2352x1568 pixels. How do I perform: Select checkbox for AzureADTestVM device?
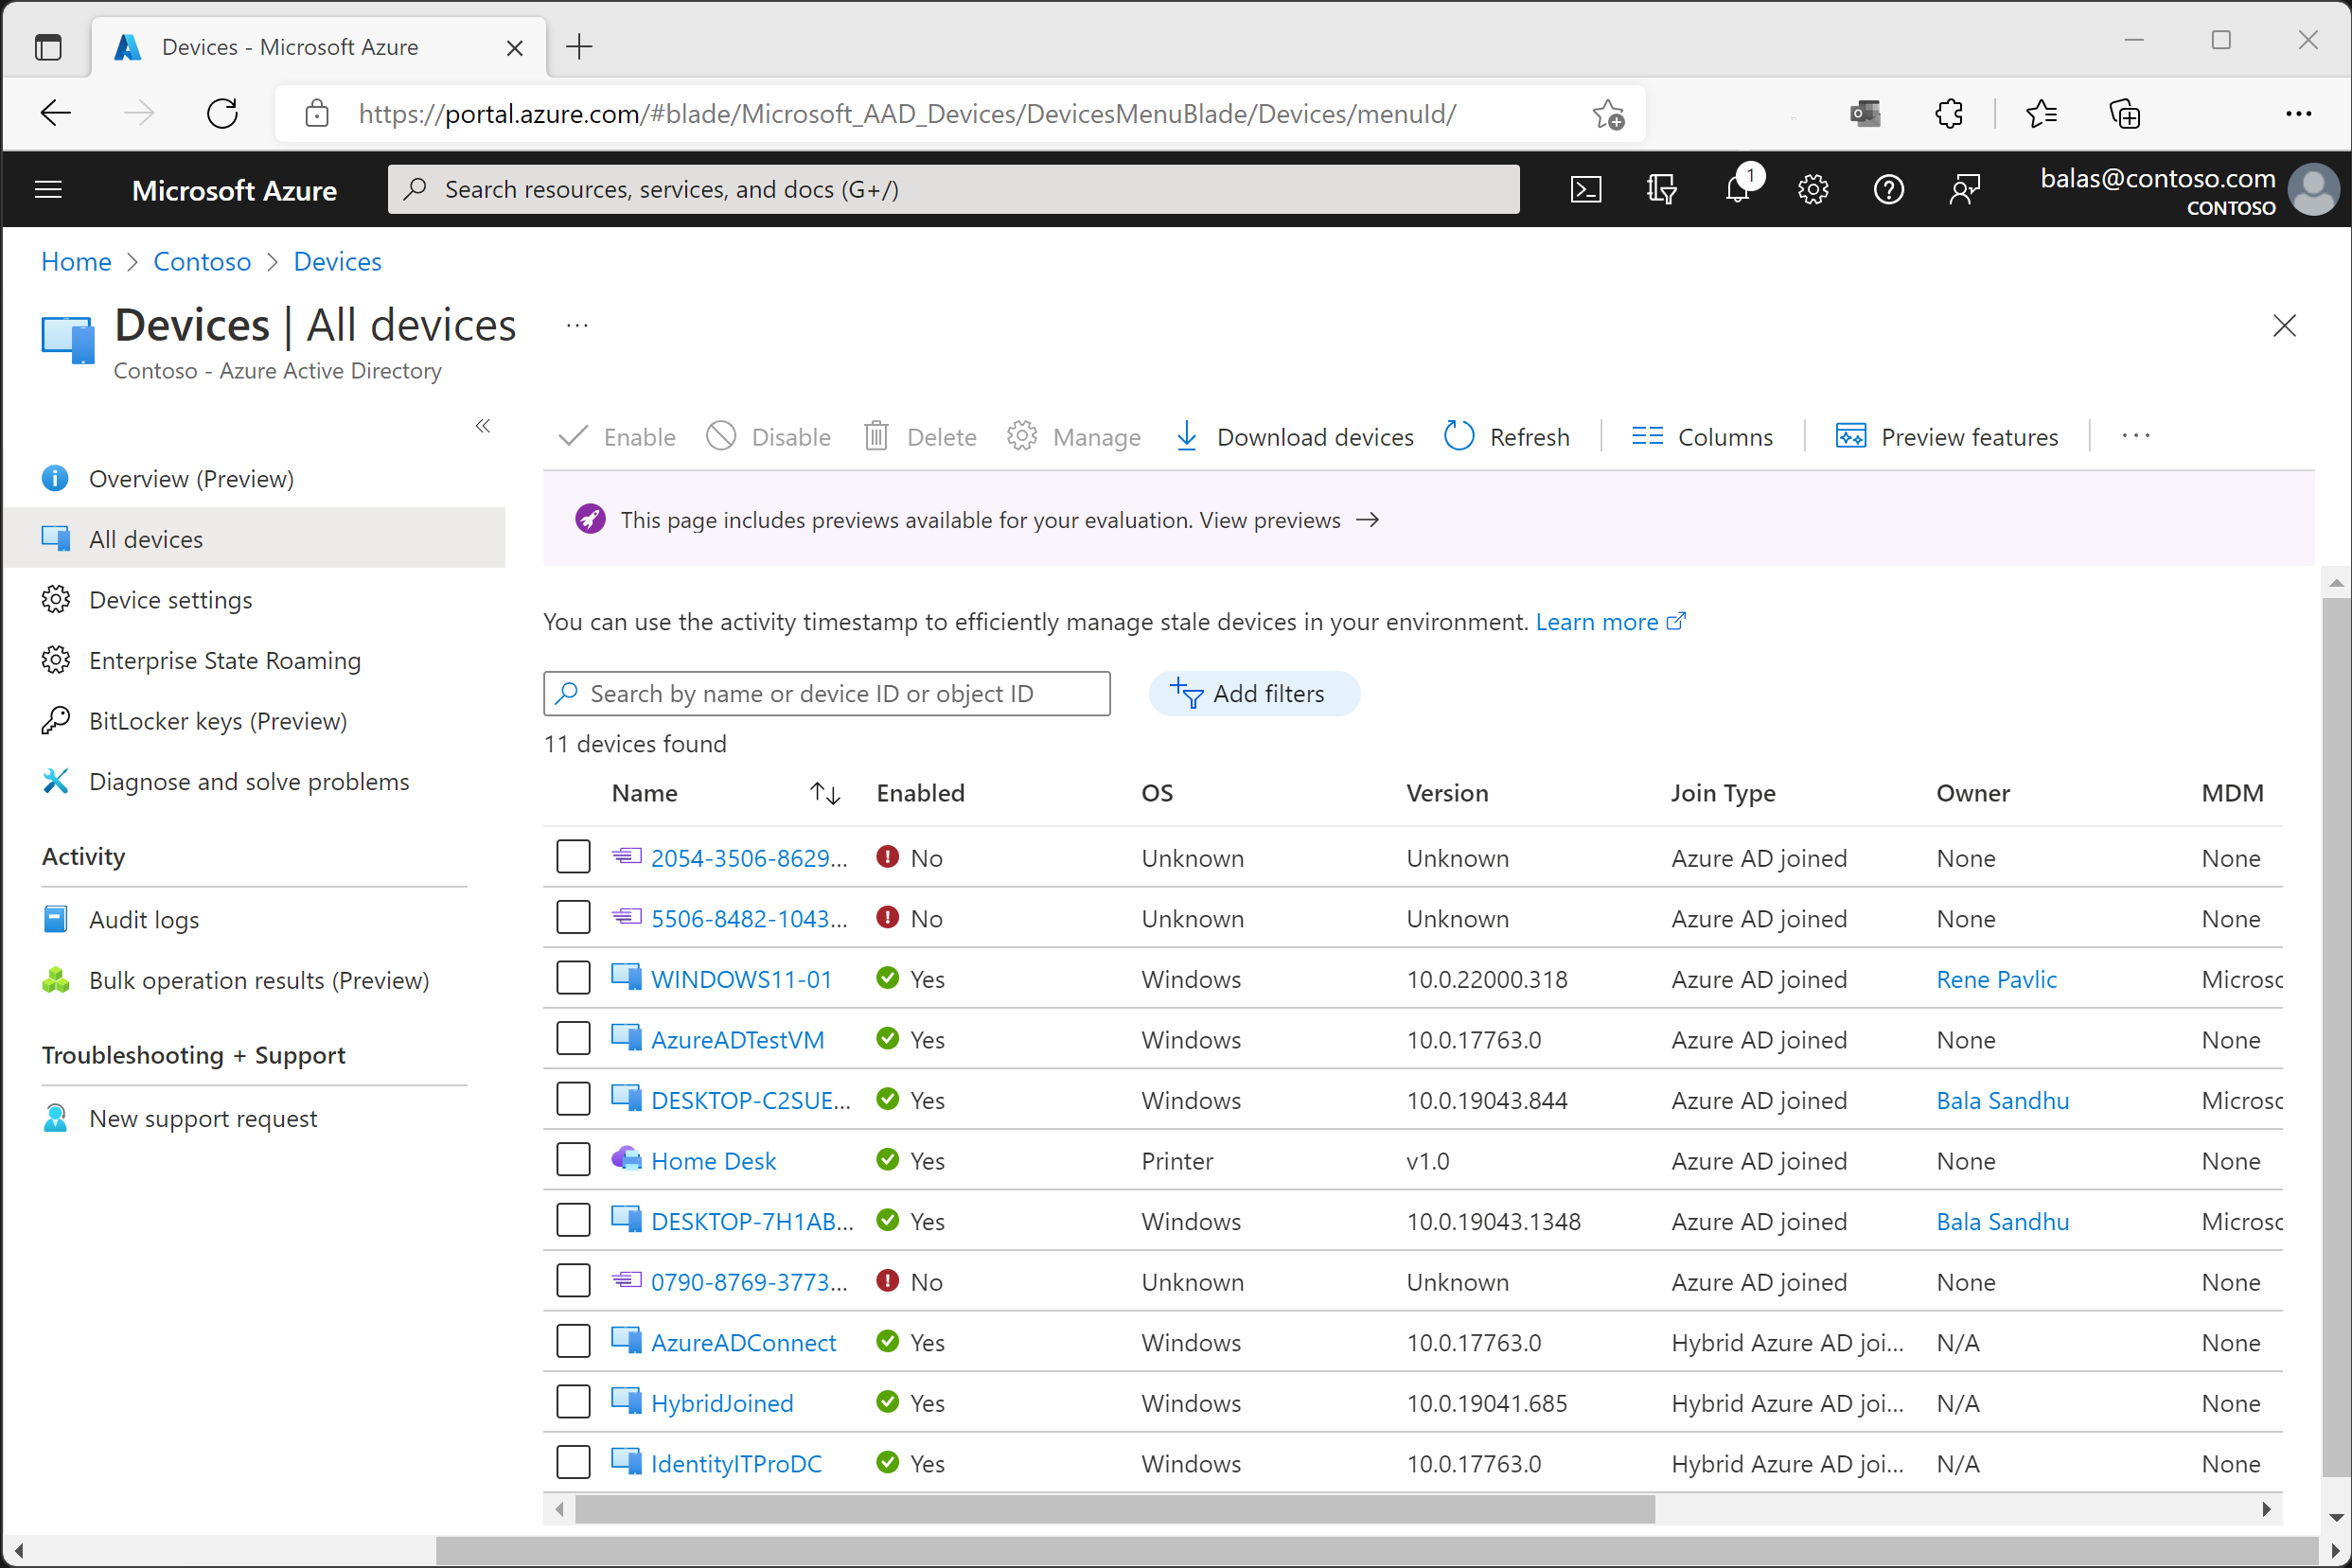pyautogui.click(x=573, y=1038)
